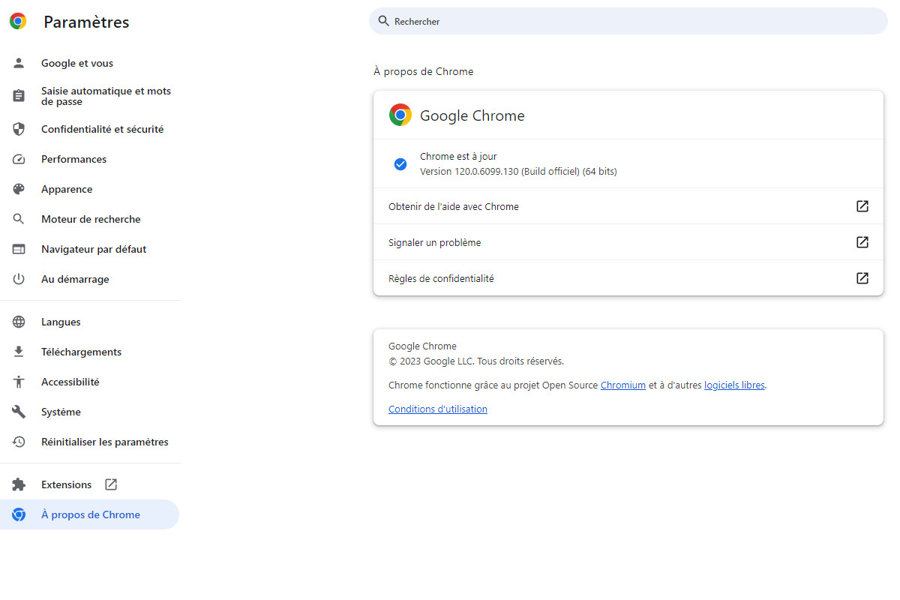The image size is (900, 600).
Task: Click the accessibility figure icon
Action: (19, 382)
